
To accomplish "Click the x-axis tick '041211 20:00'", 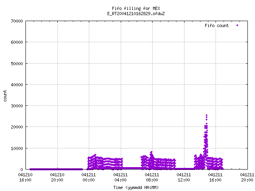I will (247, 177).
